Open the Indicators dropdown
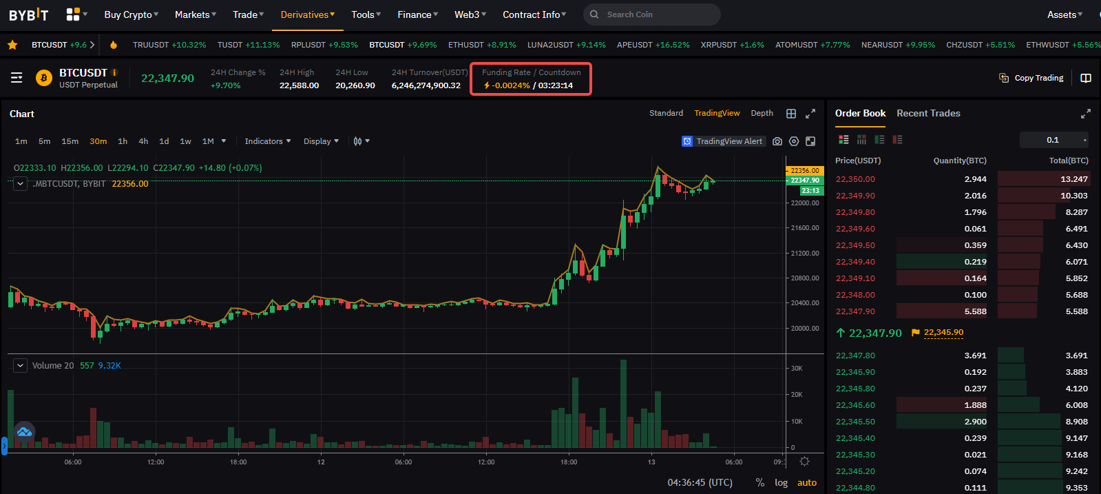Screen dimensions: 1101x494 (267, 141)
